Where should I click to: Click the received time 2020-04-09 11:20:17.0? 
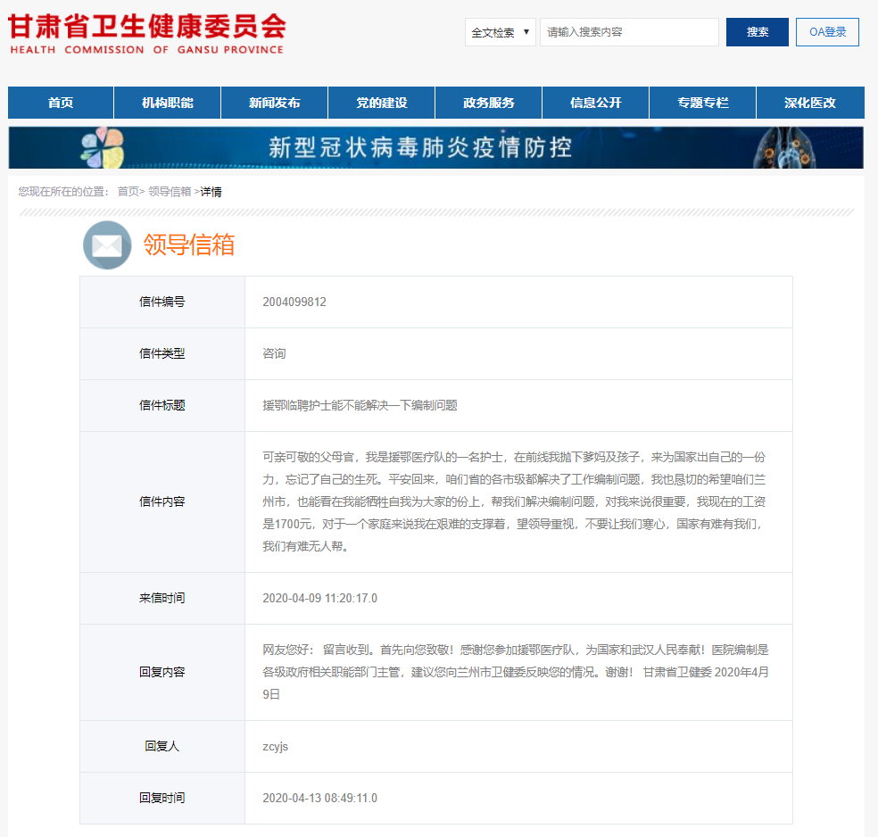(319, 598)
